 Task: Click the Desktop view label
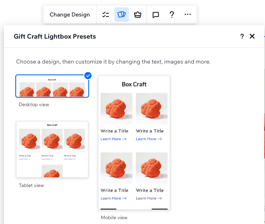click(34, 105)
